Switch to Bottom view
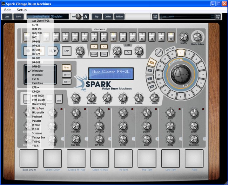Screen dimensions: 228x185 point(119,16)
